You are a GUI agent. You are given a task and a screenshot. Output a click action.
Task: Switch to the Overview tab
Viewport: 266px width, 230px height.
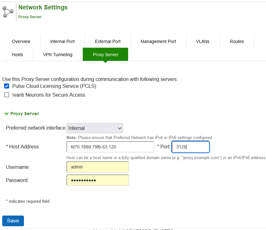click(x=21, y=41)
